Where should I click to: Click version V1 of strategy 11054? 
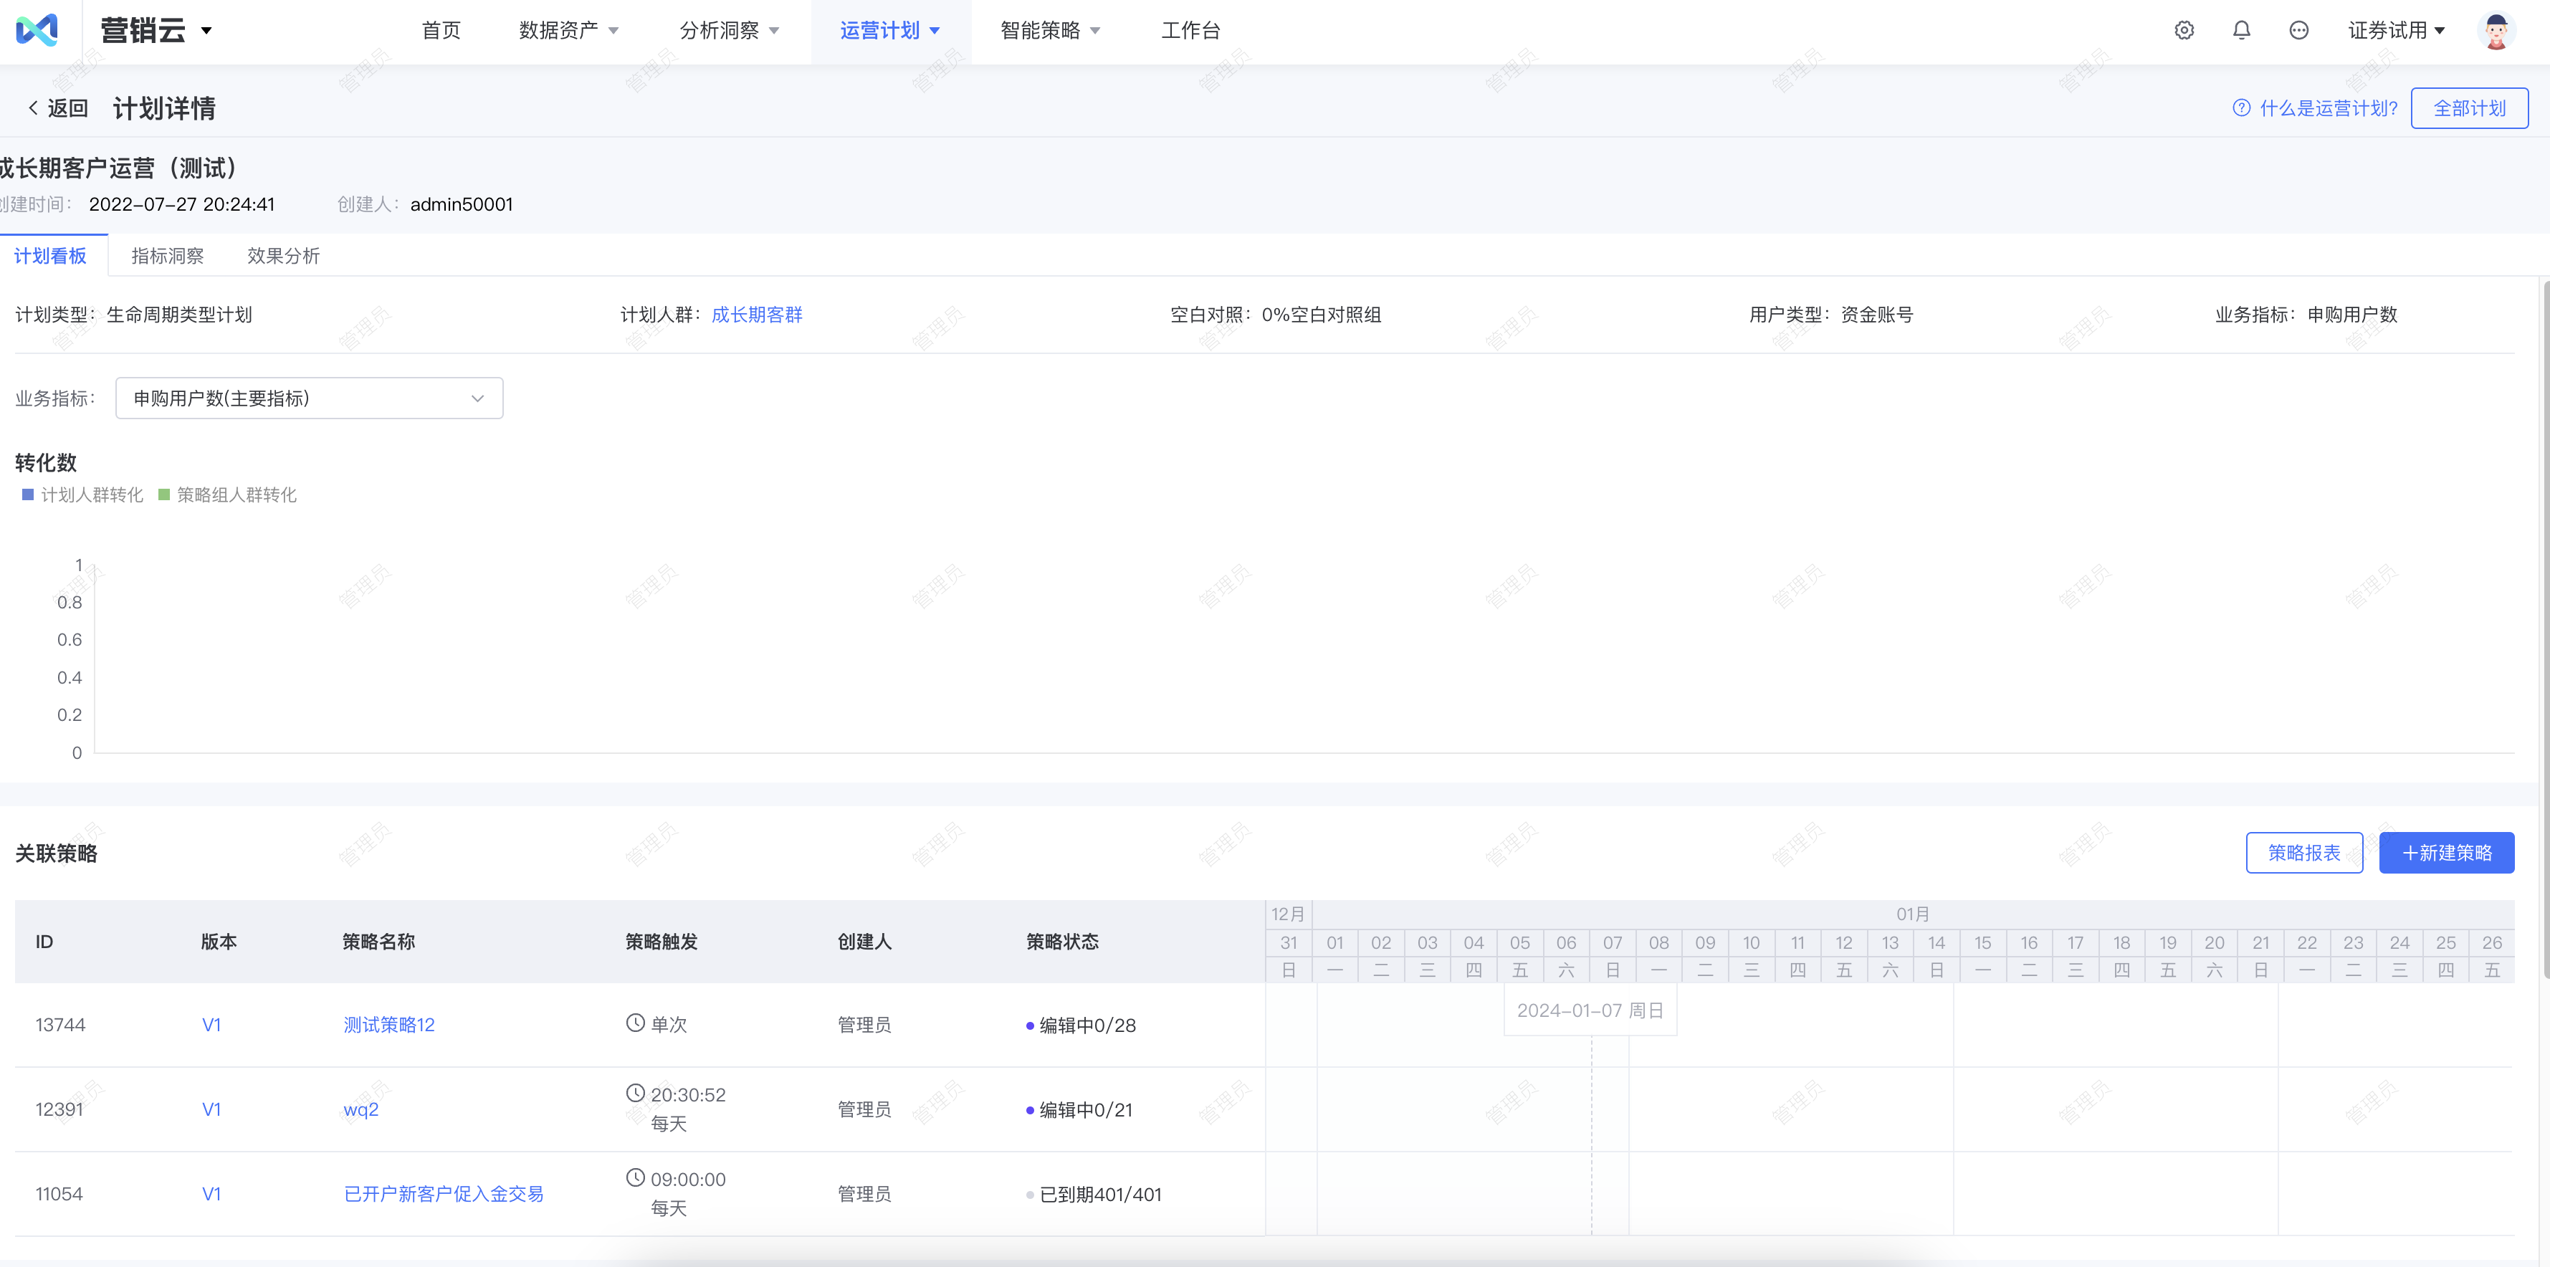(x=212, y=1194)
